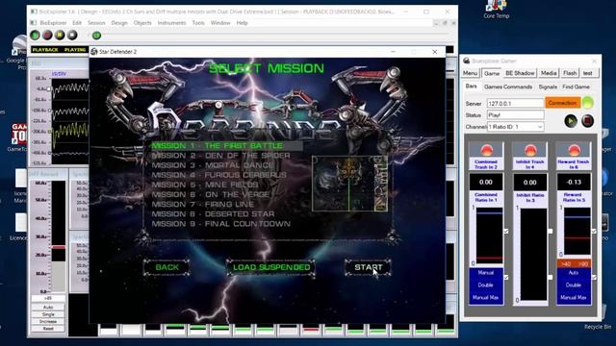Click the Star Defender 2 title bar icon

(94, 52)
